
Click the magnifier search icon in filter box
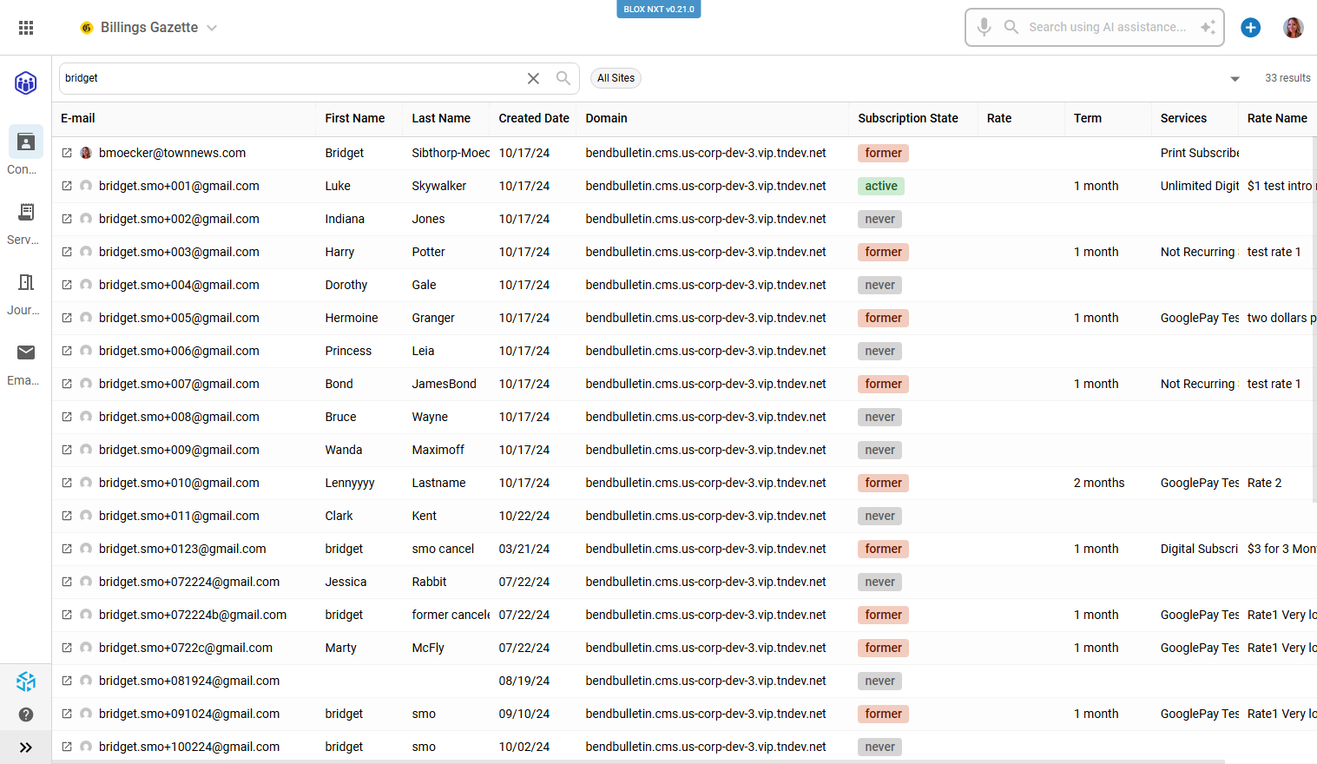pos(563,78)
